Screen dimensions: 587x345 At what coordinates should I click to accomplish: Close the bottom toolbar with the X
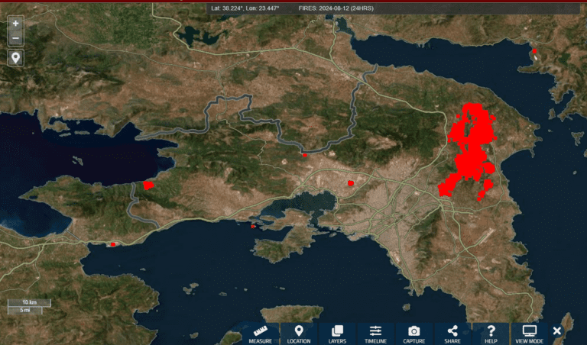point(557,330)
